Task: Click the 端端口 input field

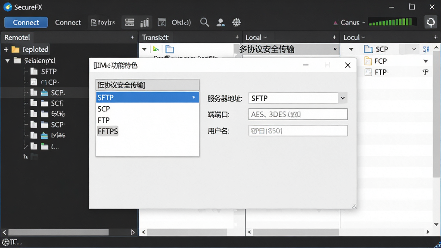Action: (298, 115)
